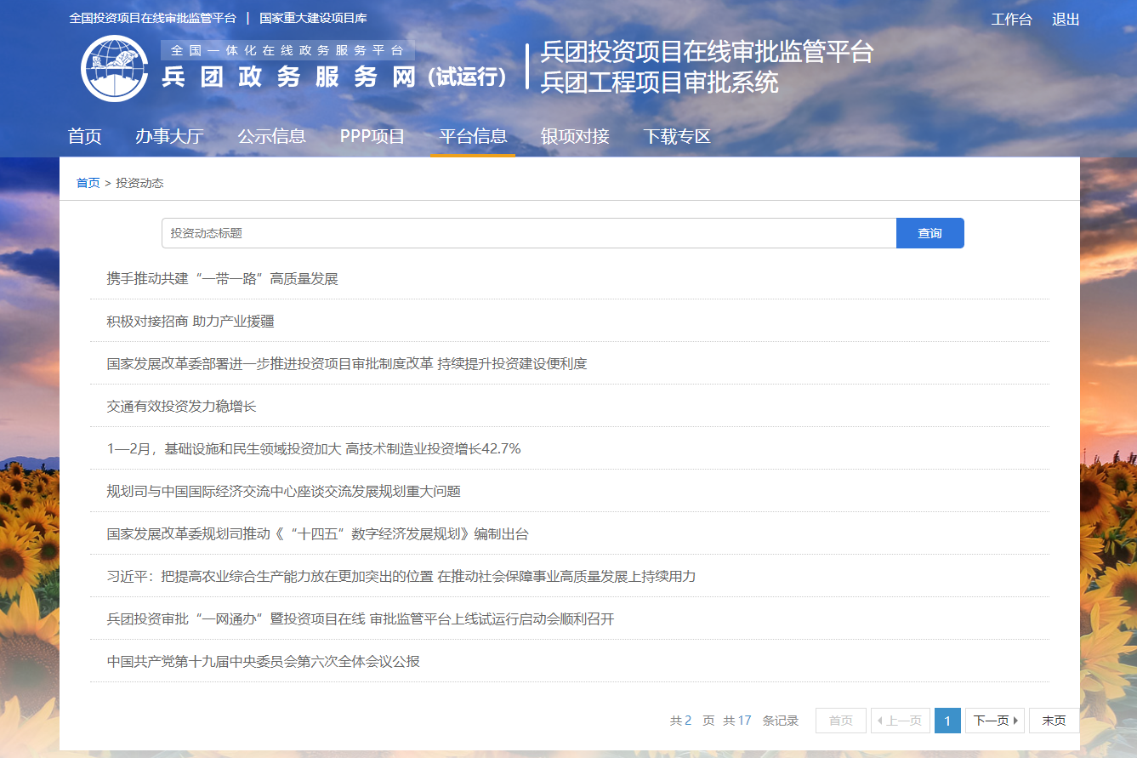Open 中国共产党第十九届中央委员会第六次全体会议公报 article

tap(263, 662)
